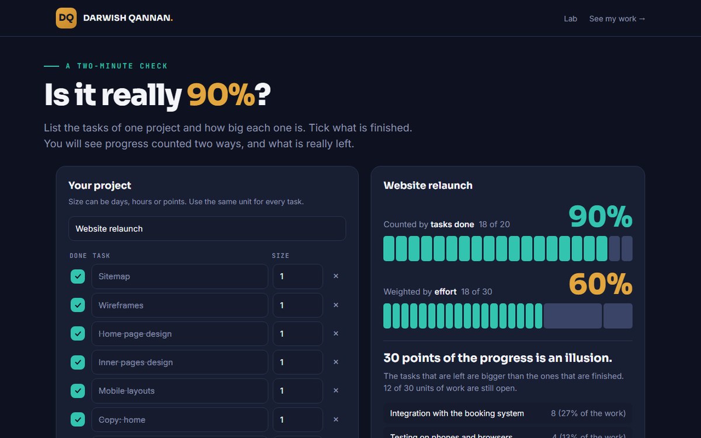
Task: Remove the Sitemap task with its × icon
Action: point(336,276)
